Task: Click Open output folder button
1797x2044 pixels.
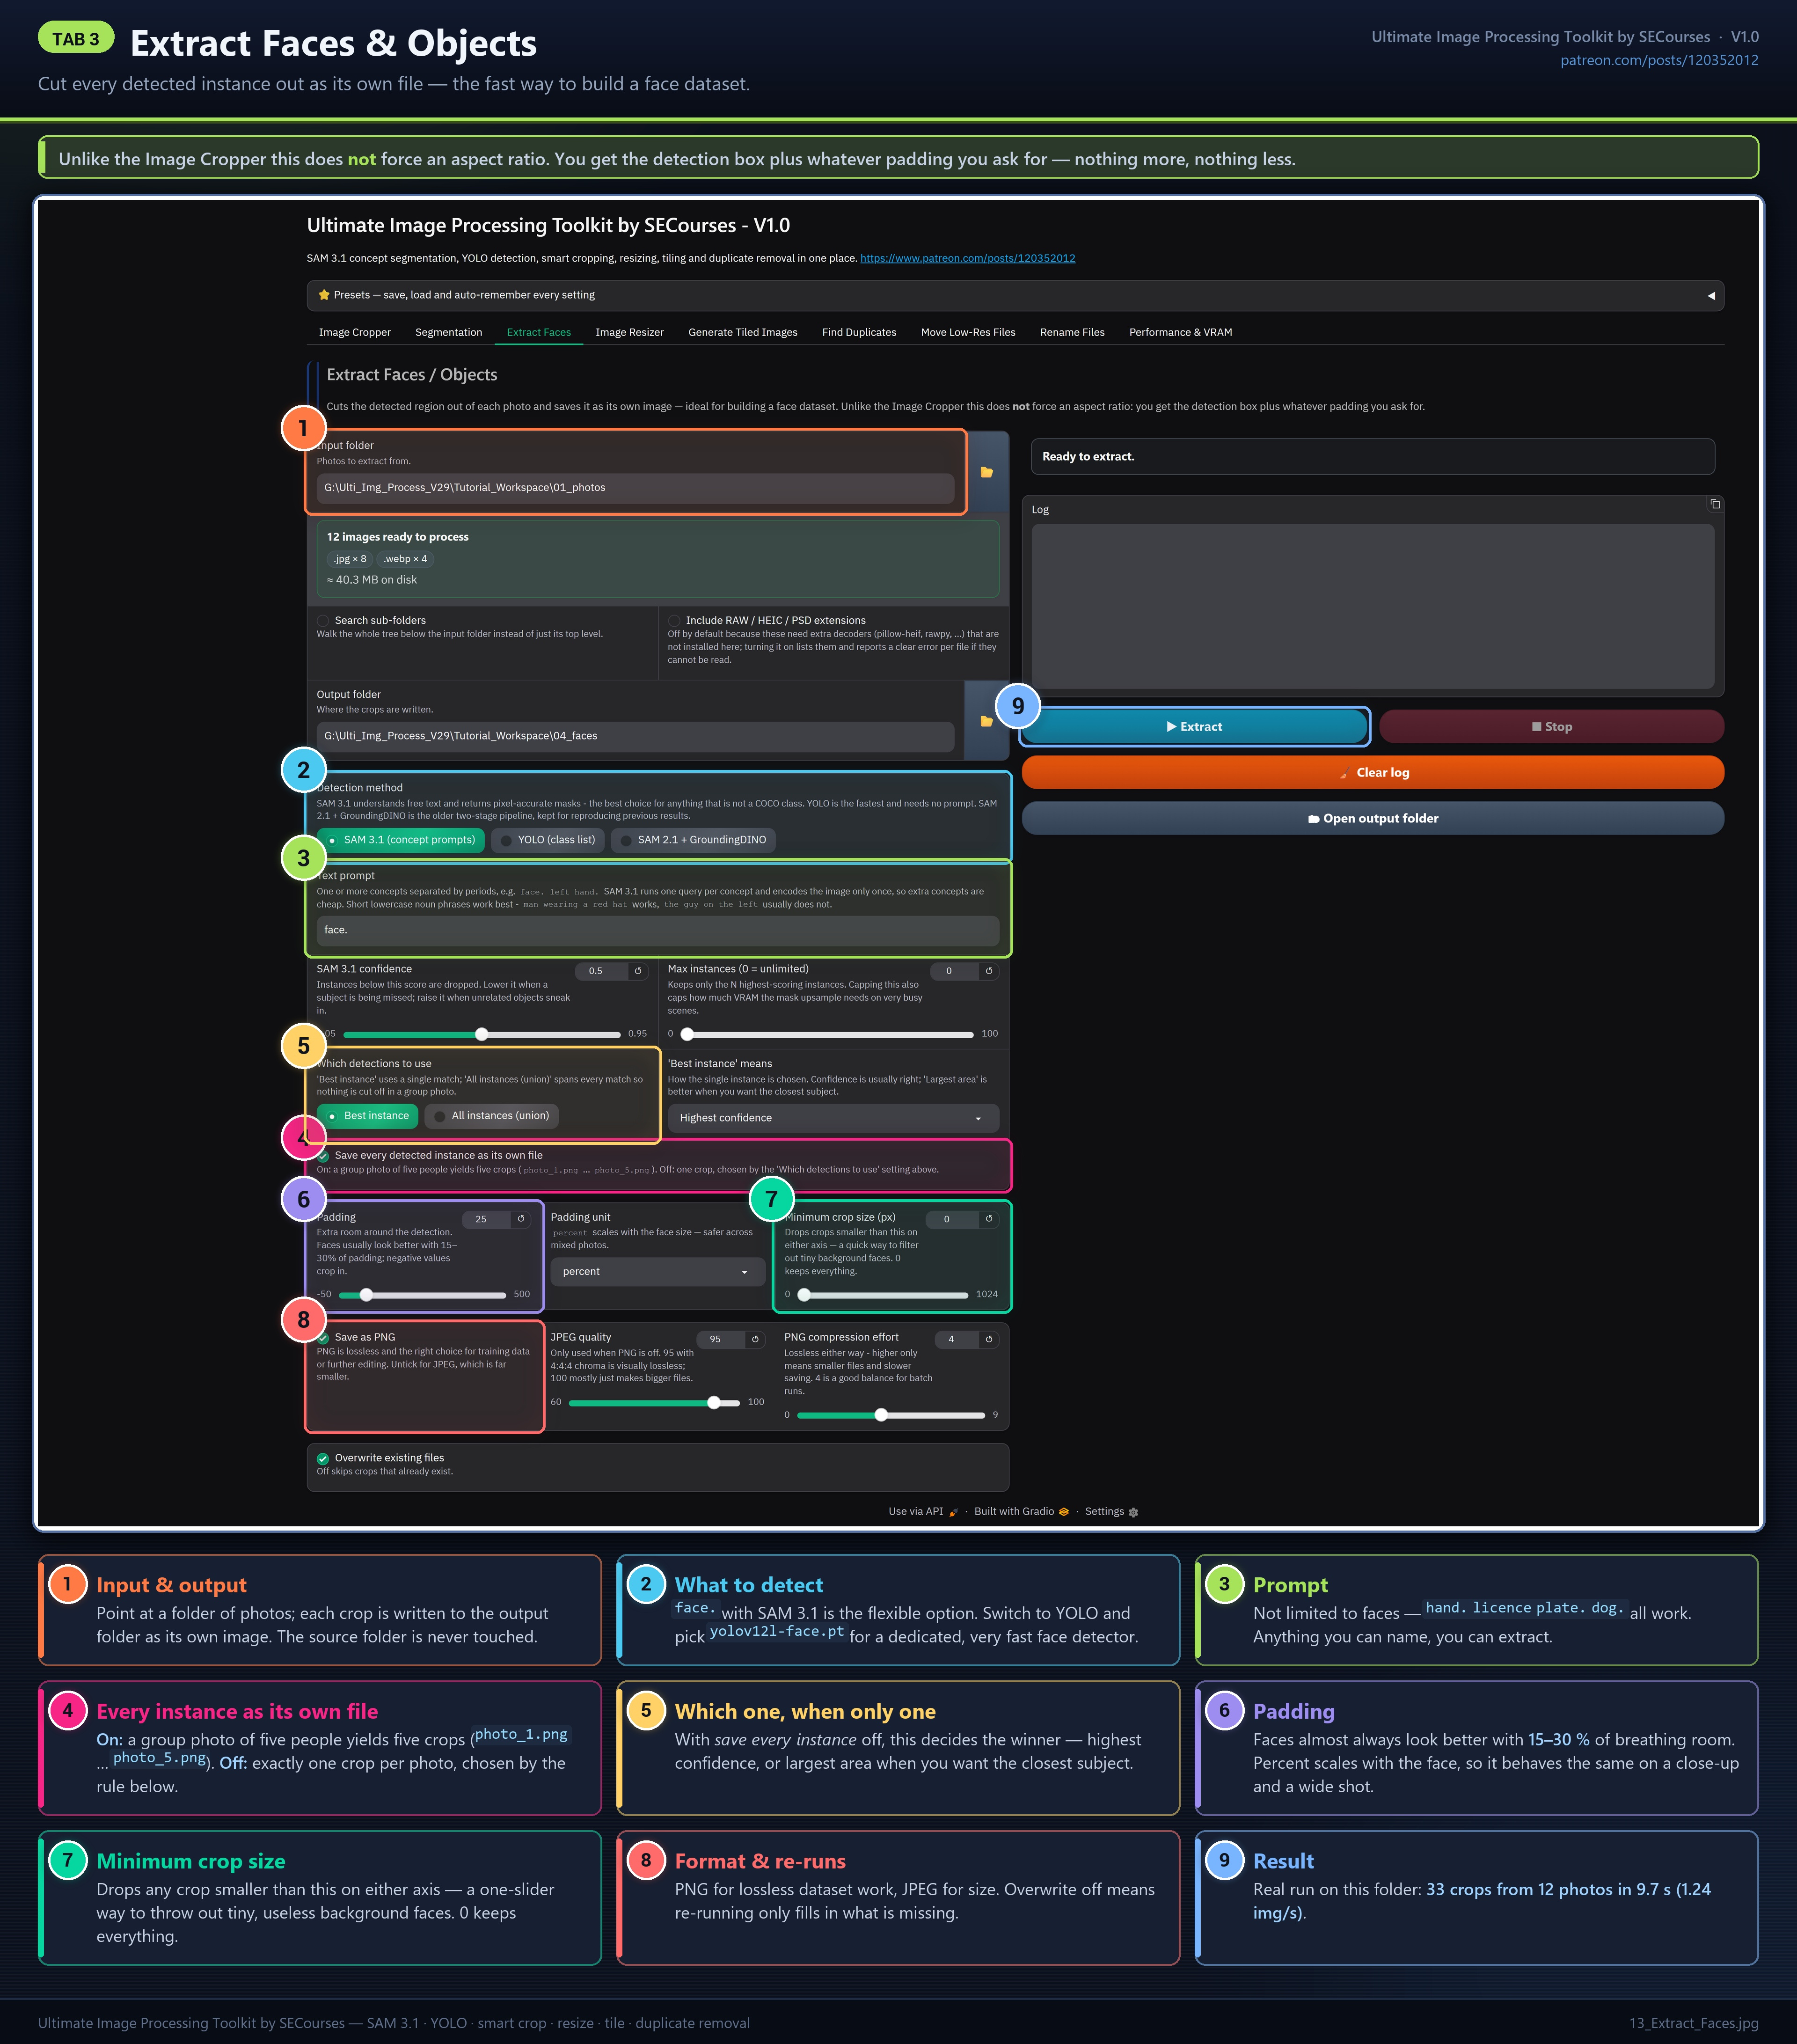Action: (1373, 819)
